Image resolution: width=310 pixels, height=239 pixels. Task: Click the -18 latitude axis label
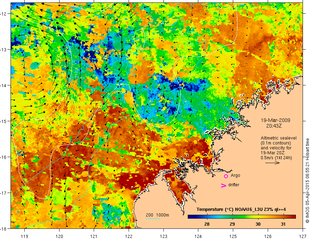[x=4, y=228]
